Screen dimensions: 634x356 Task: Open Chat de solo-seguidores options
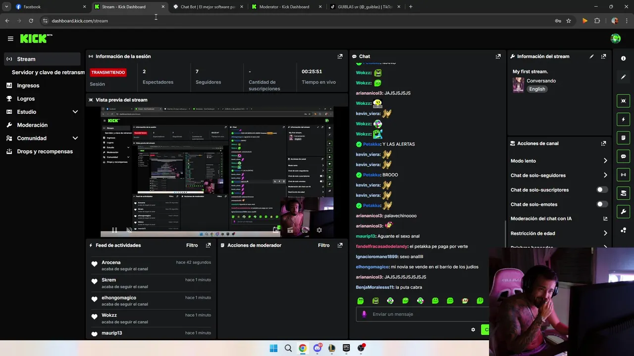tap(559, 176)
